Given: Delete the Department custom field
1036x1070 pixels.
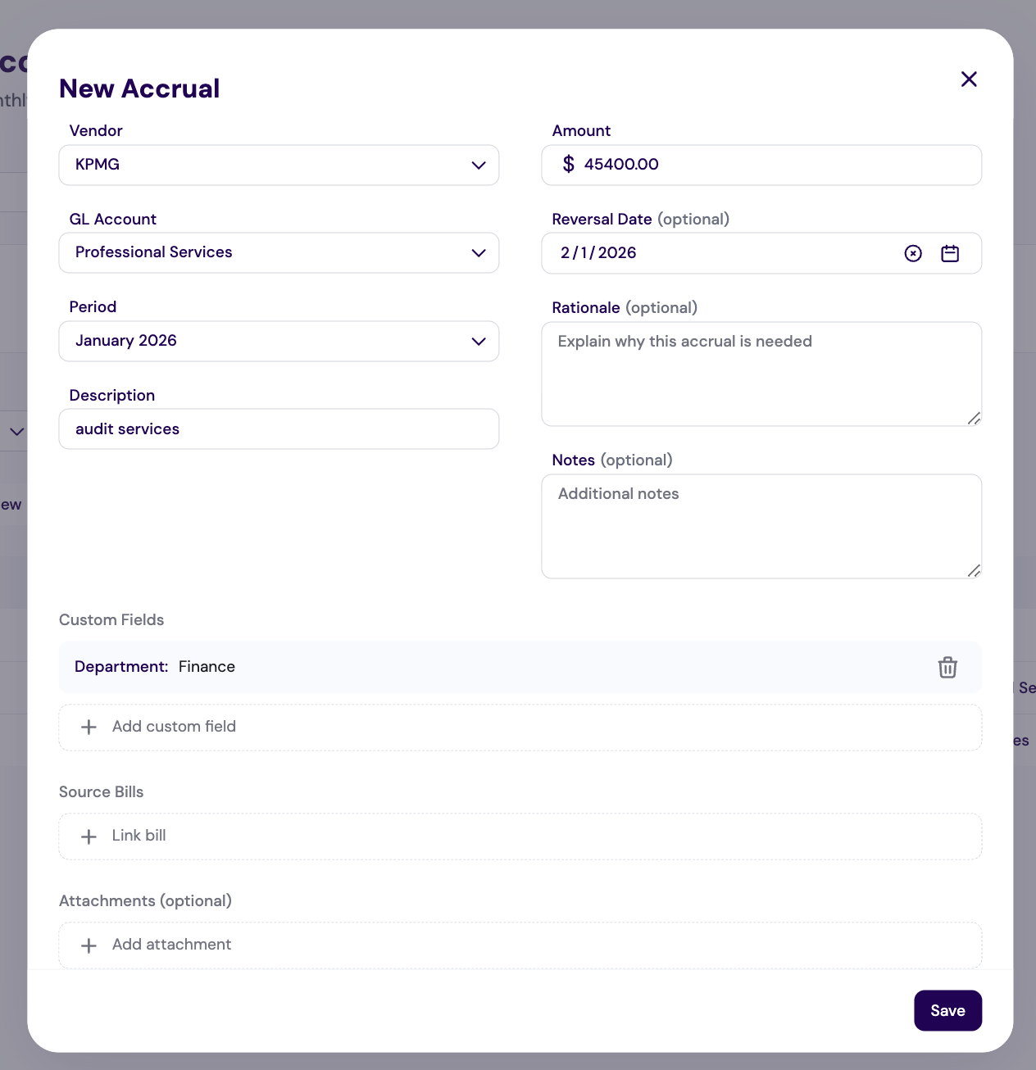Looking at the screenshot, I should click(x=947, y=668).
